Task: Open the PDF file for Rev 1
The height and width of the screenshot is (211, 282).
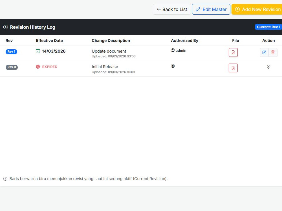Action: 233,52
